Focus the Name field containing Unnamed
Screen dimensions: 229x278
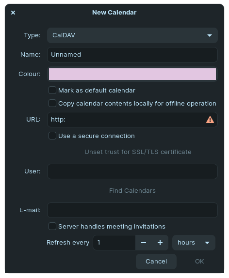coord(132,55)
